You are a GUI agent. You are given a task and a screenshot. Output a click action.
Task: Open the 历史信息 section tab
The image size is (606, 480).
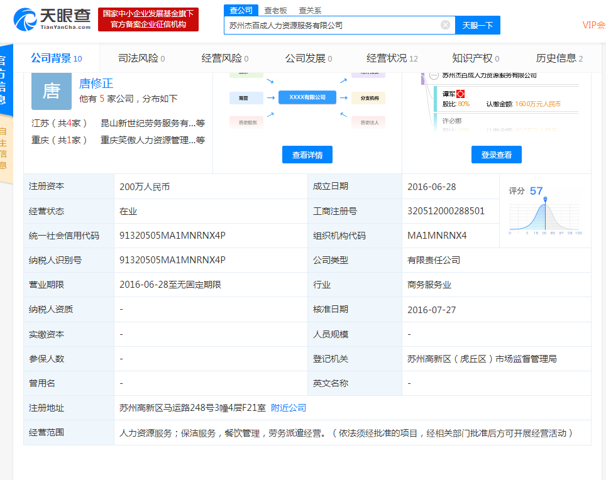[x=559, y=58]
